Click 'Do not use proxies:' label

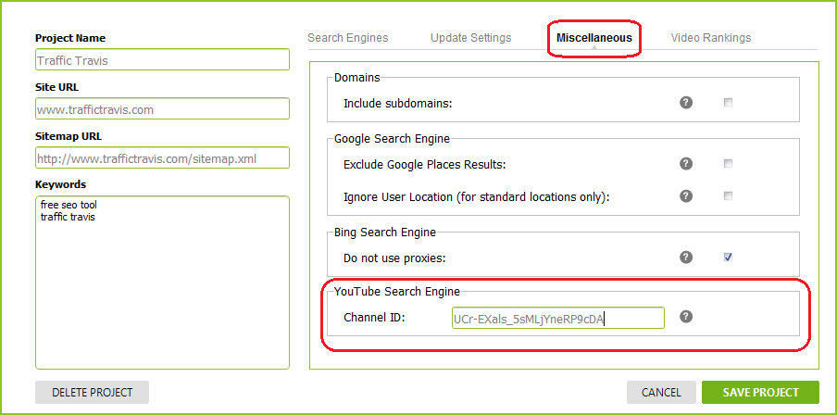(394, 258)
